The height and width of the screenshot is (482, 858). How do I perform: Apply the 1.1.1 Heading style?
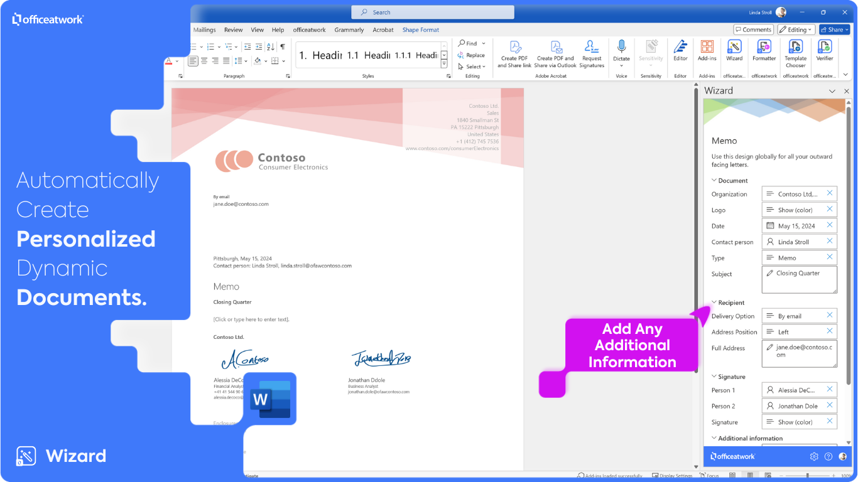pyautogui.click(x=416, y=55)
